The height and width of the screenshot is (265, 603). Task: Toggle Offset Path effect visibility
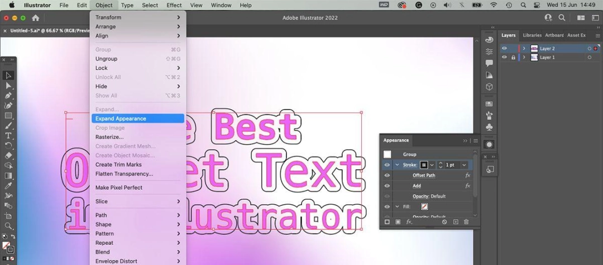click(x=387, y=175)
